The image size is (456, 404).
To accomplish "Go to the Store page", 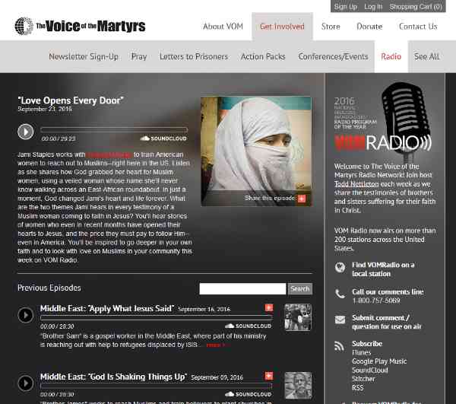I will click(331, 27).
